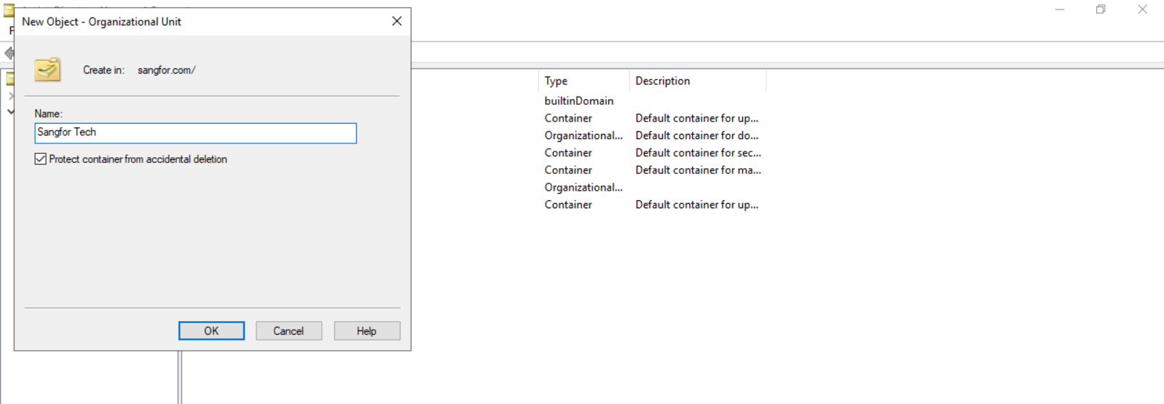Close the main background window
The image size is (1164, 404).
click(1142, 9)
